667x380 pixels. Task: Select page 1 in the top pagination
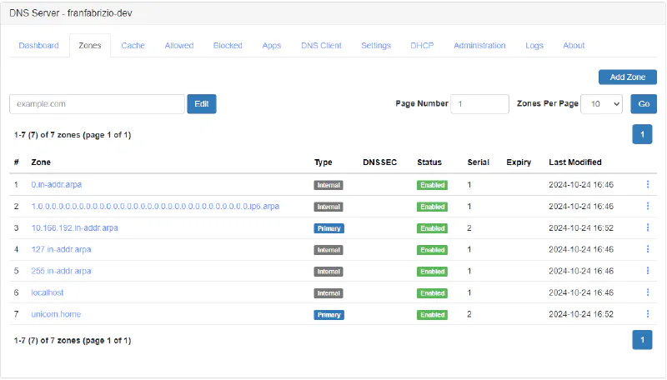pyautogui.click(x=642, y=134)
